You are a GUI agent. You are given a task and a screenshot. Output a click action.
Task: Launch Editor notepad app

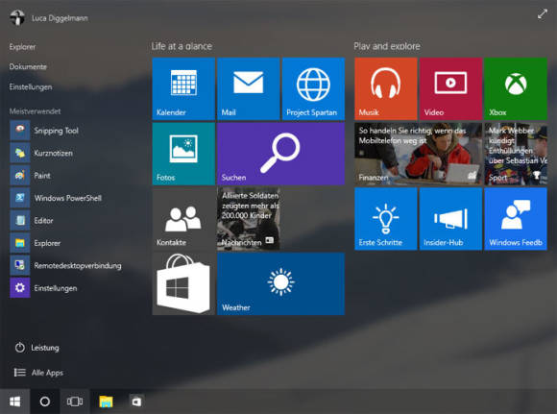[32, 220]
